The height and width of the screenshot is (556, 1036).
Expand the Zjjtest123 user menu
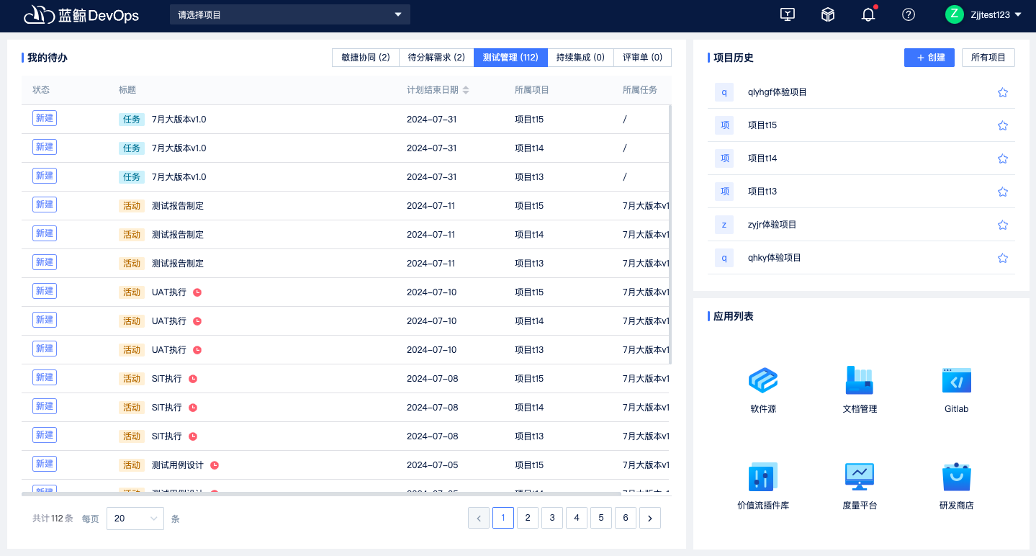[x=996, y=14]
